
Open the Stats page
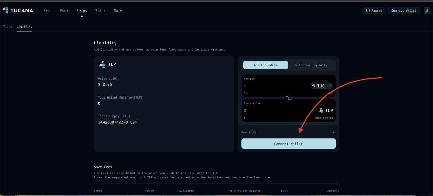point(100,10)
